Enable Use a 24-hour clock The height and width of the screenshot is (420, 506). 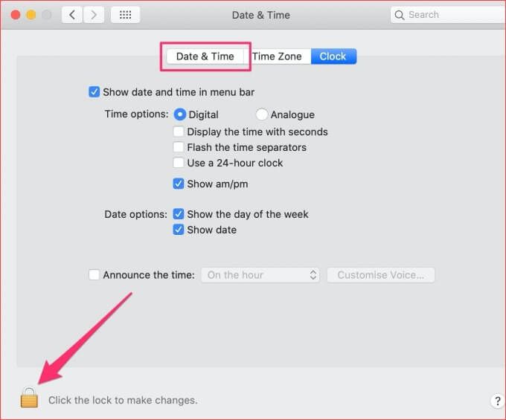[179, 163]
